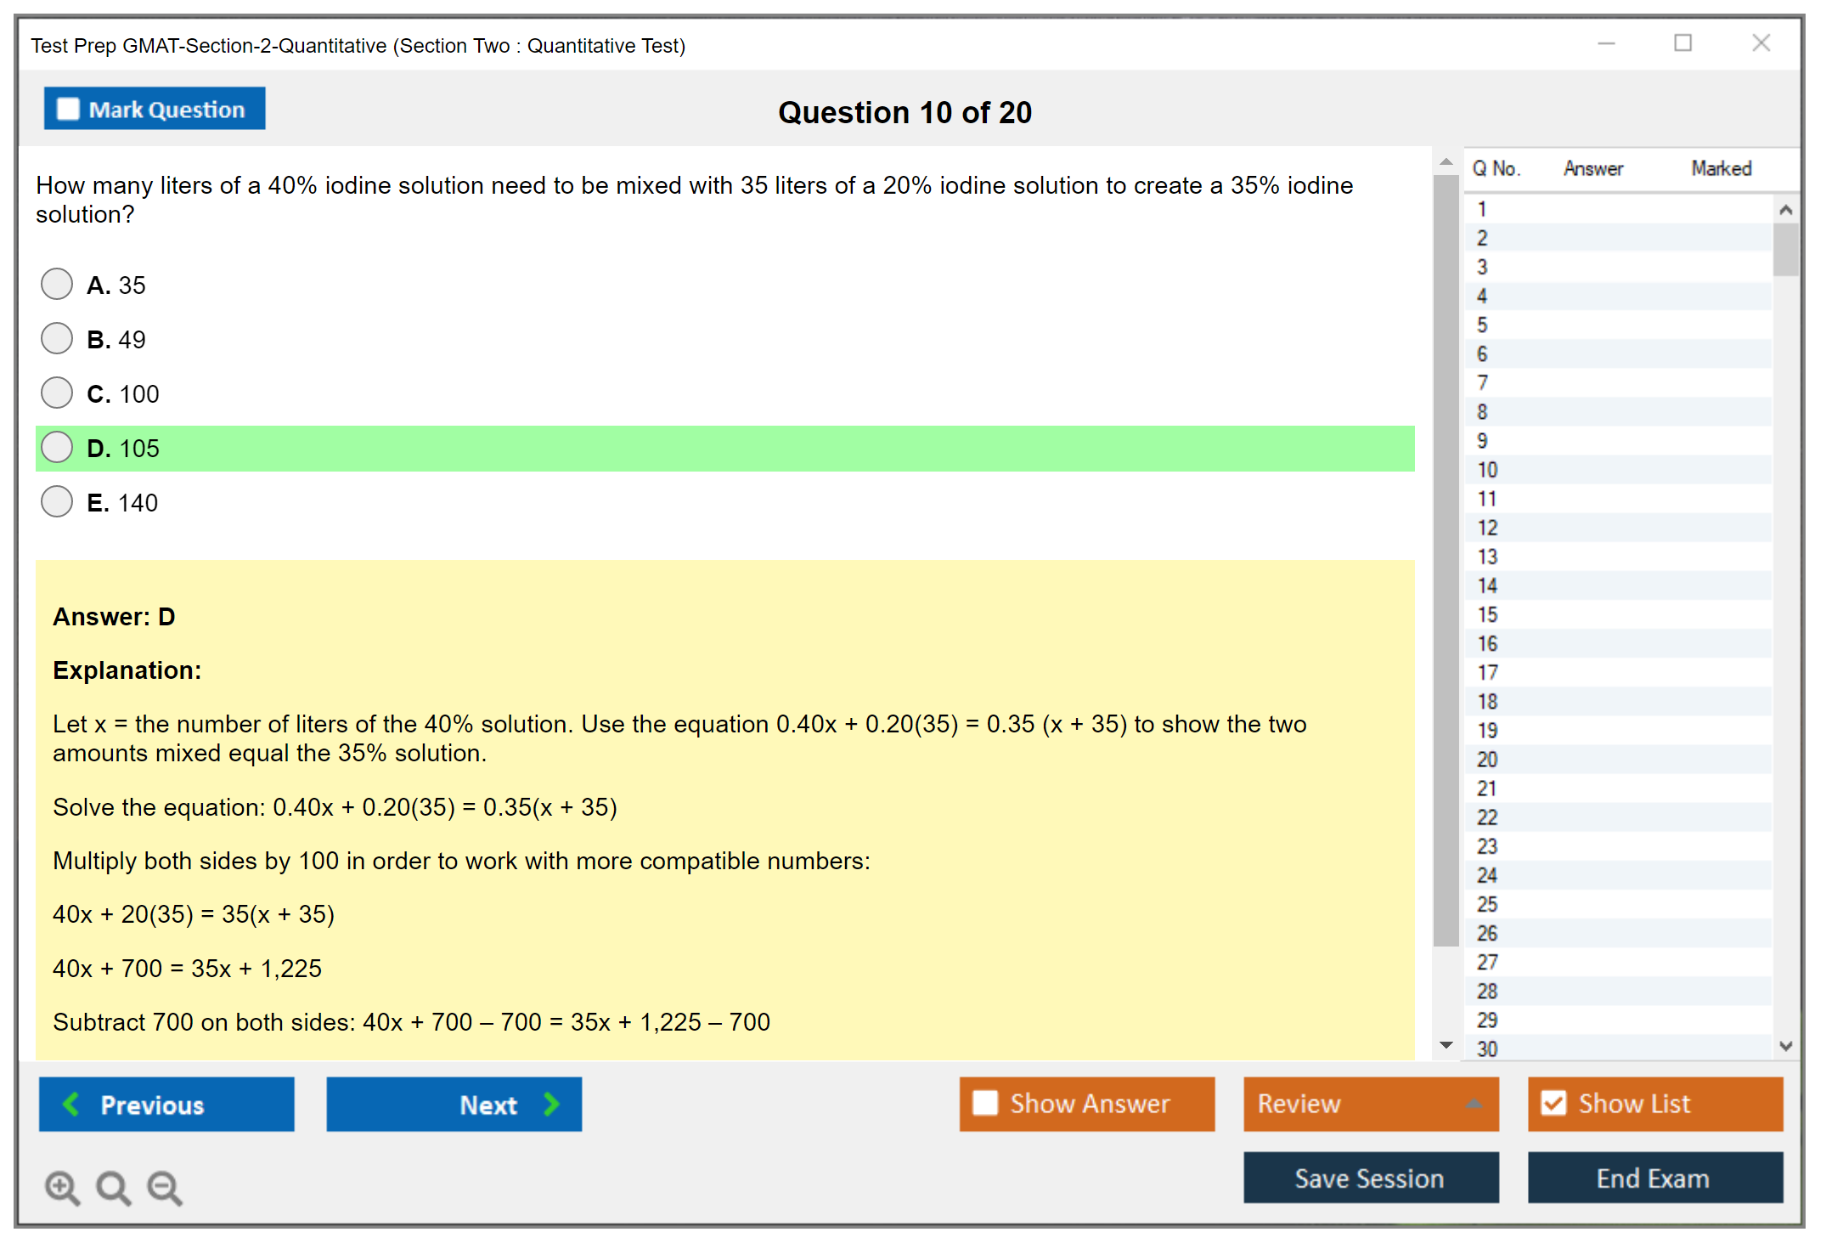
Task: Tick the Mark Question checkbox
Action: point(68,109)
